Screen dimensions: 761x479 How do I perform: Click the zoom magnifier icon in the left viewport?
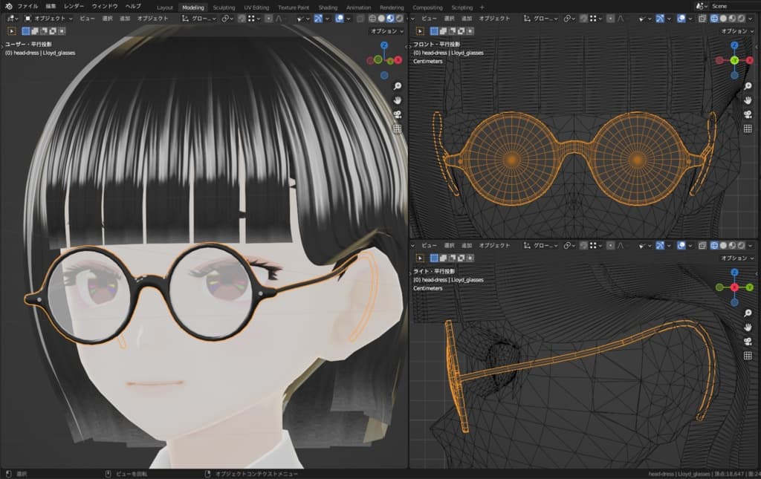tap(398, 86)
